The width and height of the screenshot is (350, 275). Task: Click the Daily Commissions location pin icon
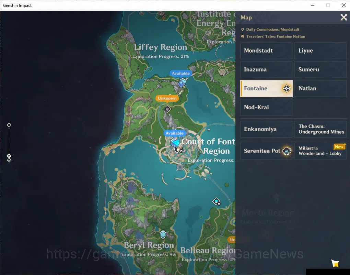point(243,30)
